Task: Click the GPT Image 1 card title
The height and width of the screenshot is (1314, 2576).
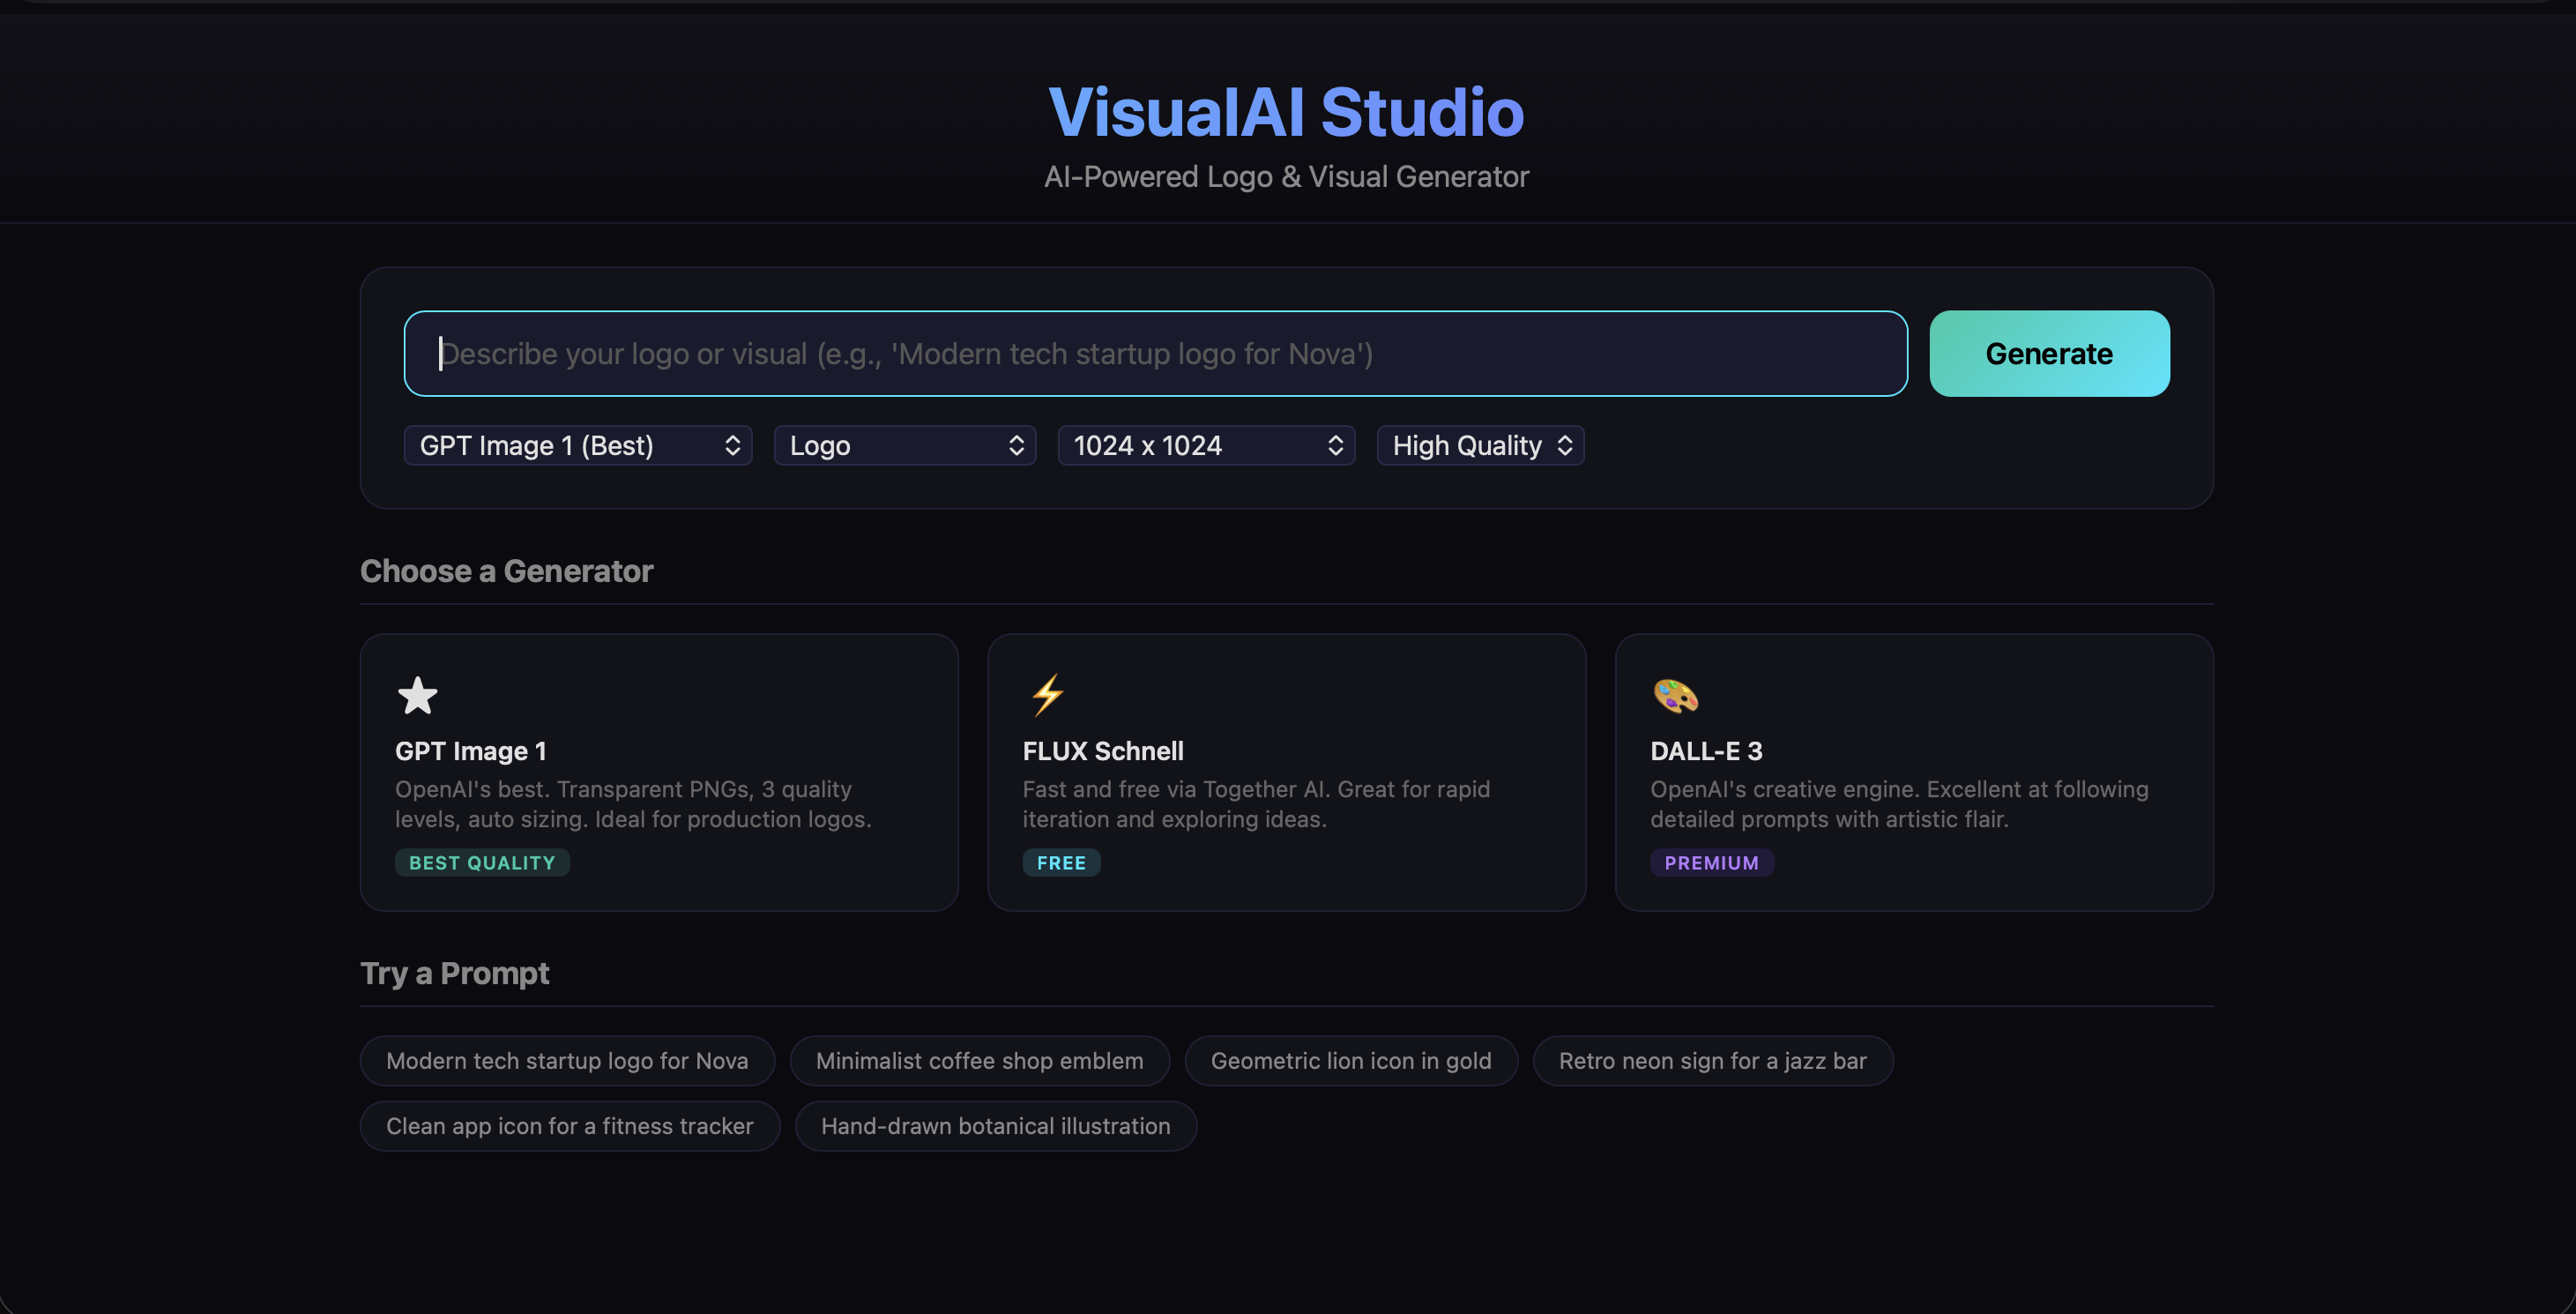Action: 470,751
